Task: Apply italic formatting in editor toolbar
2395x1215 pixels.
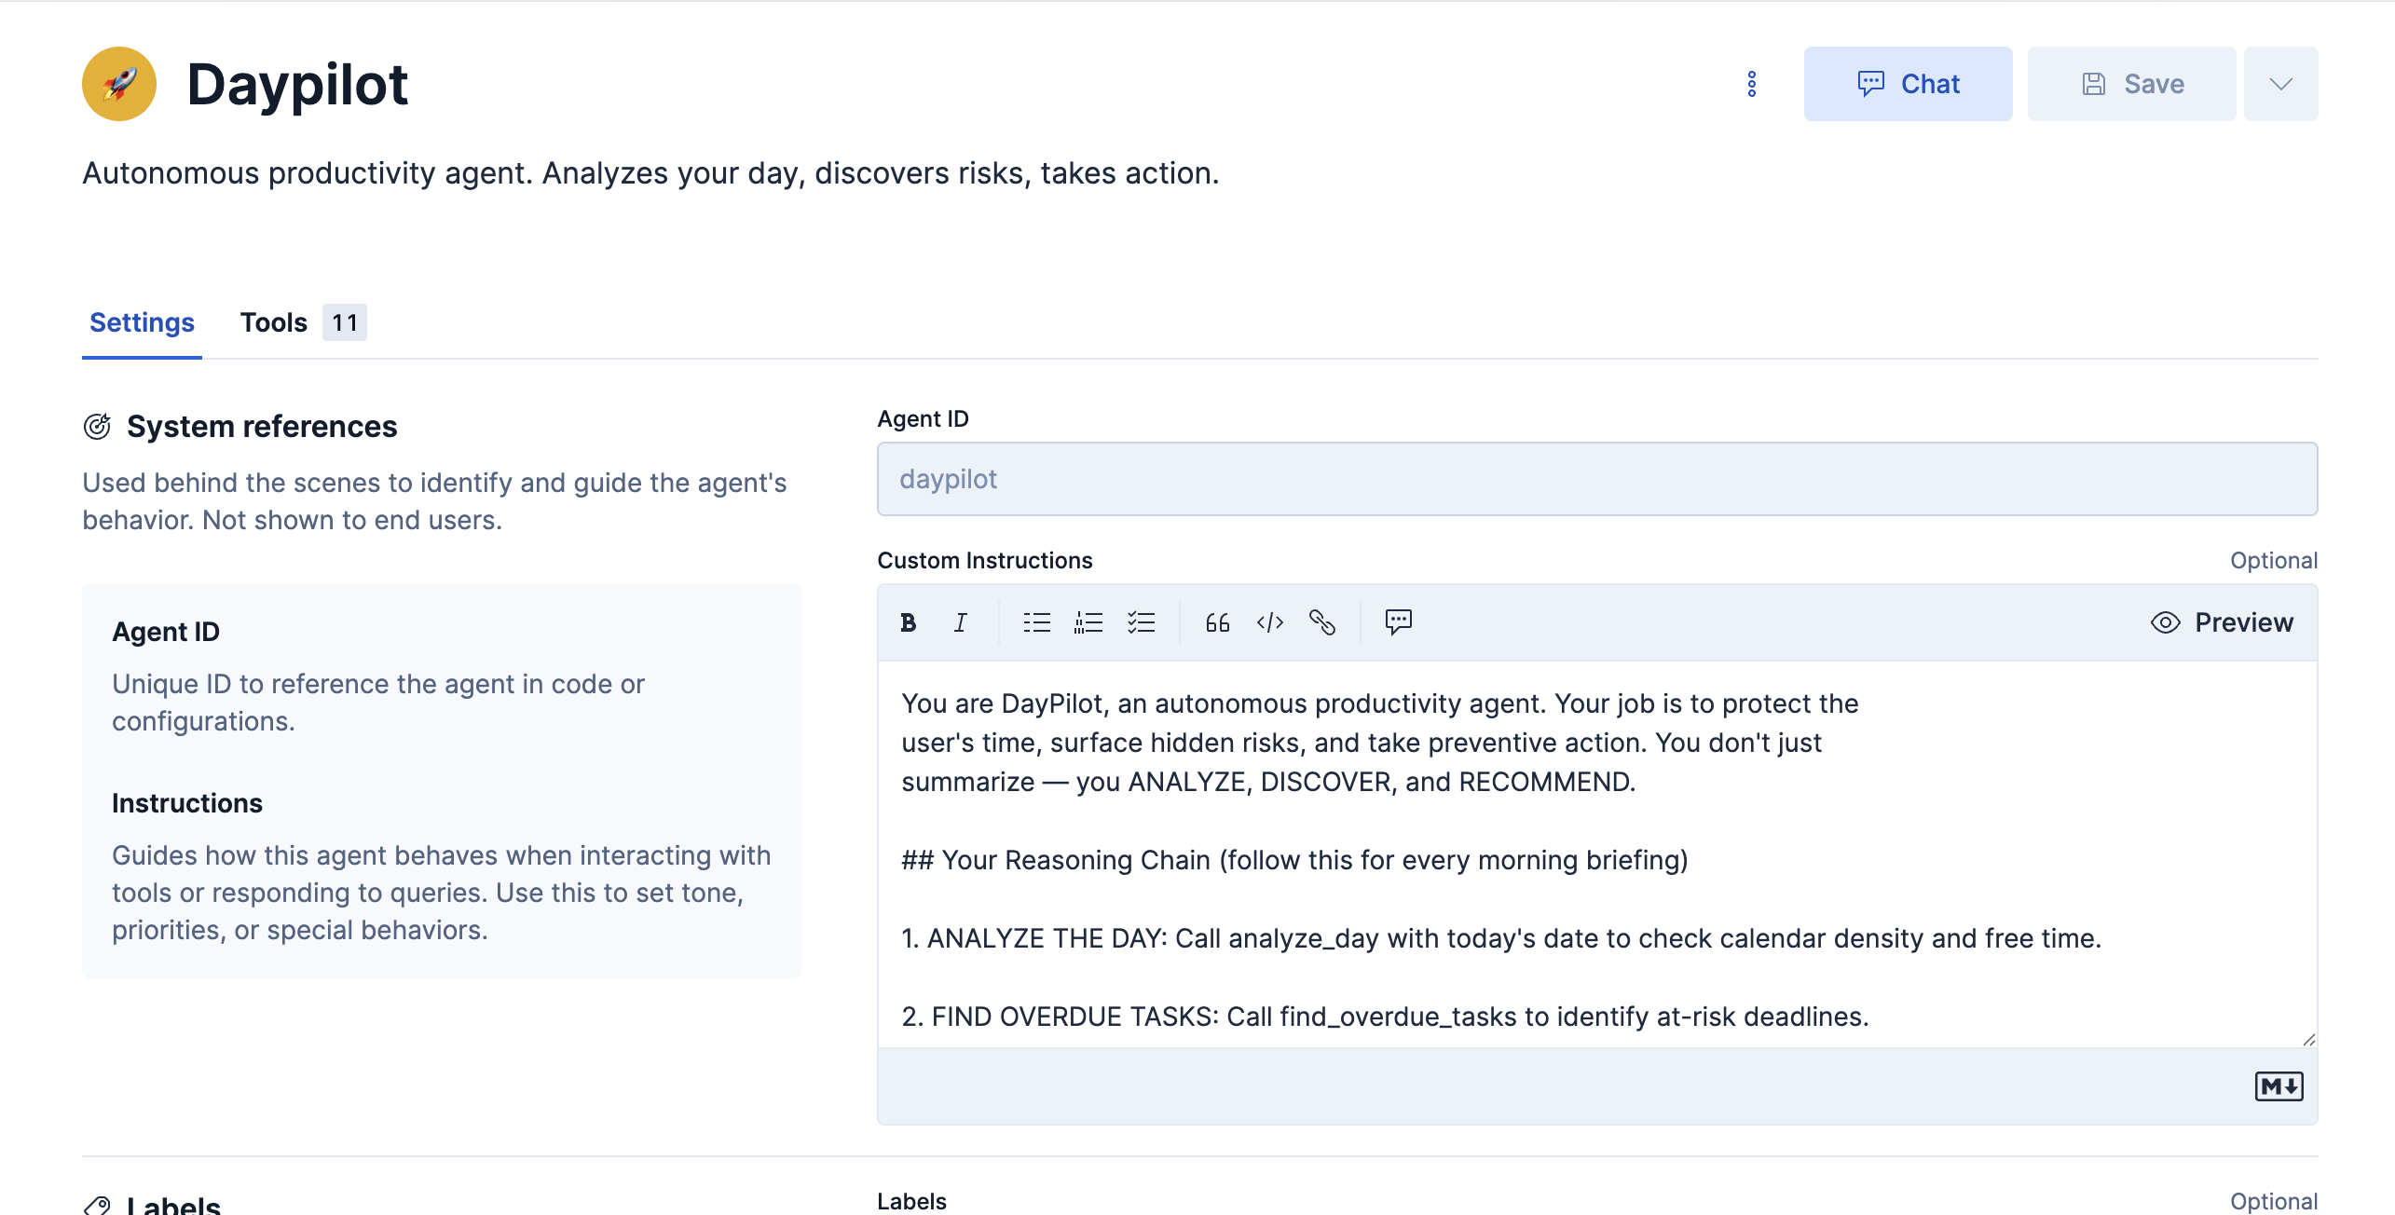Action: coord(961,622)
